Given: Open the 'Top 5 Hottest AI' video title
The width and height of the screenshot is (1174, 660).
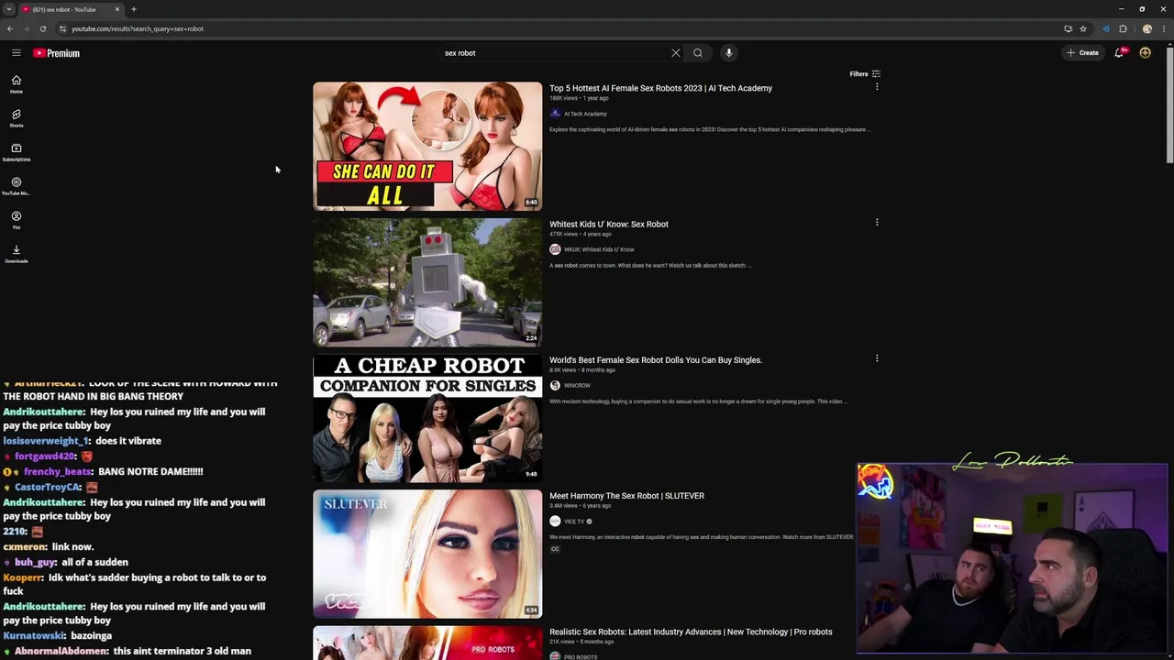Looking at the screenshot, I should (x=660, y=88).
